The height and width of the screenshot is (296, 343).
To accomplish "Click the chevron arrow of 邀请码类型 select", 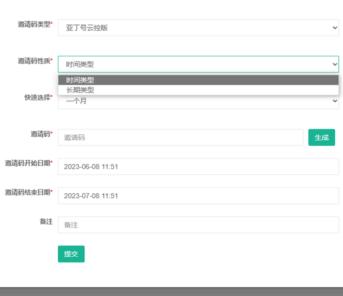I will tap(335, 28).
